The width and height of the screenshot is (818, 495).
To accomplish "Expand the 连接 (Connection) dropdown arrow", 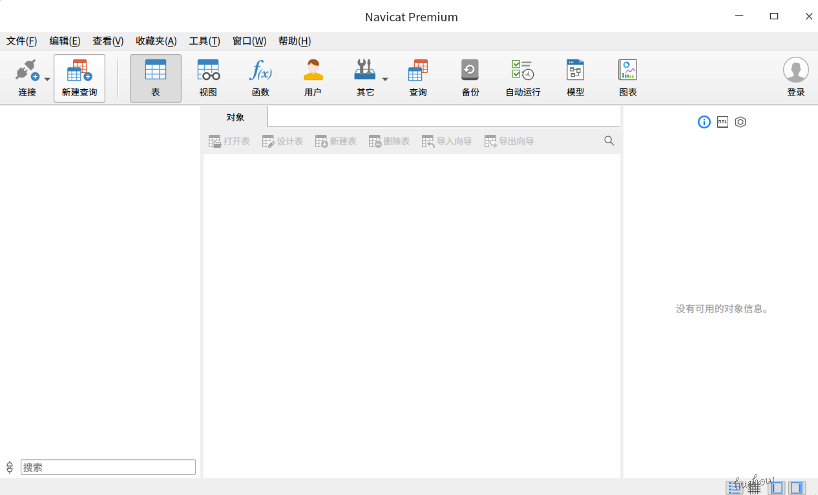I will point(47,79).
